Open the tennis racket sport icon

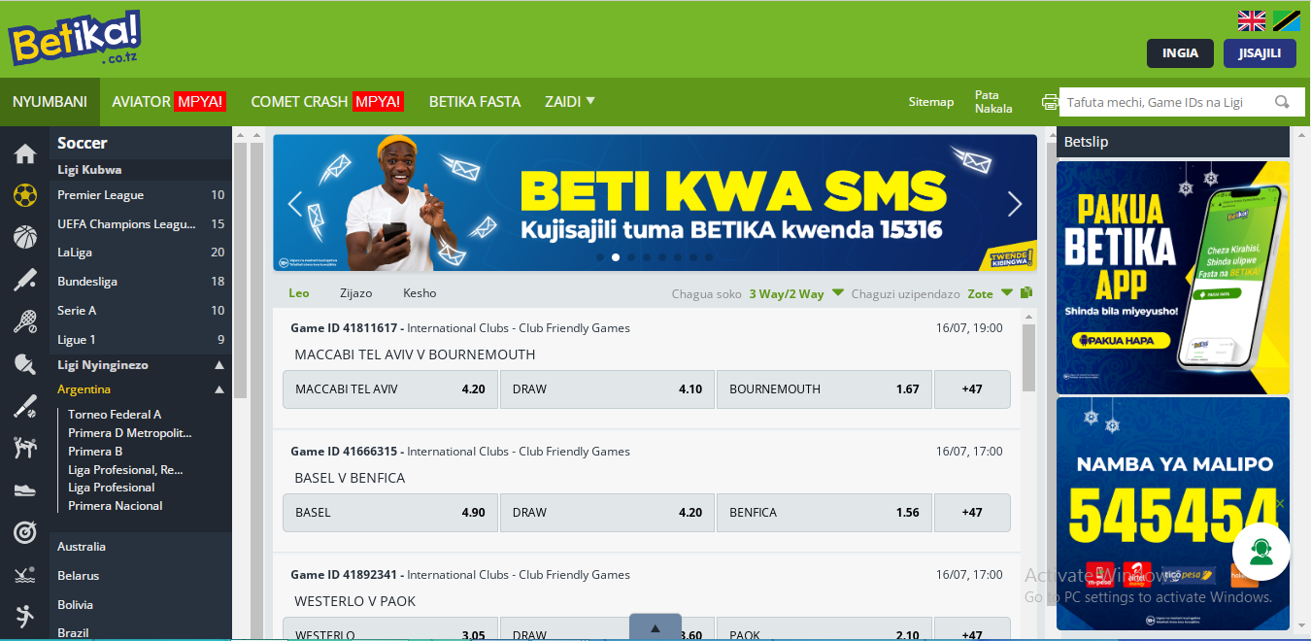pyautogui.click(x=25, y=320)
